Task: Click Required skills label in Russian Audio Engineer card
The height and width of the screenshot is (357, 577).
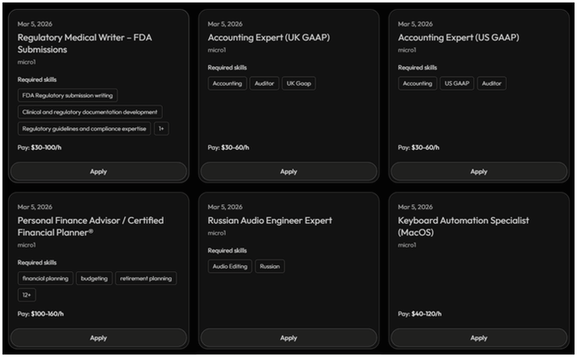Action: 227,250
